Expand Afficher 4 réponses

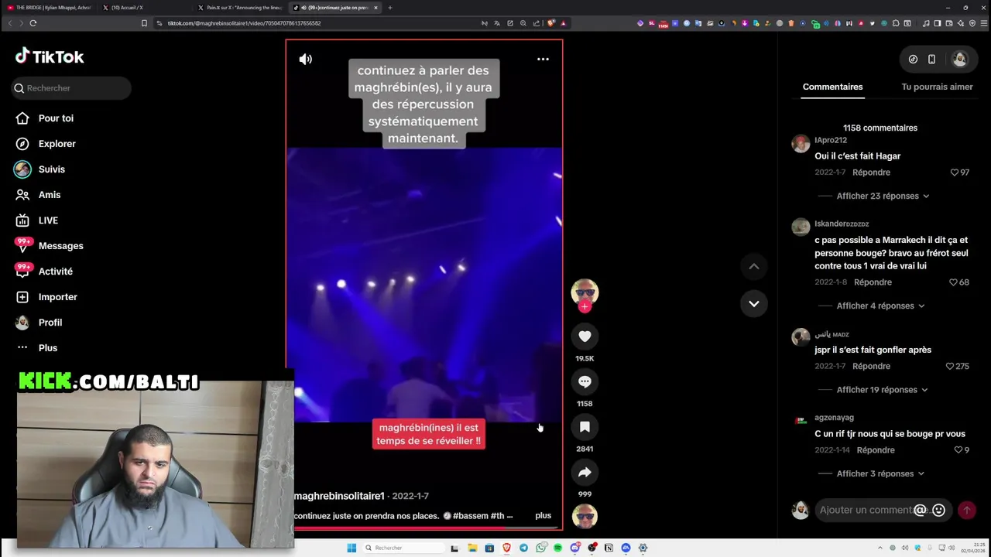(880, 306)
